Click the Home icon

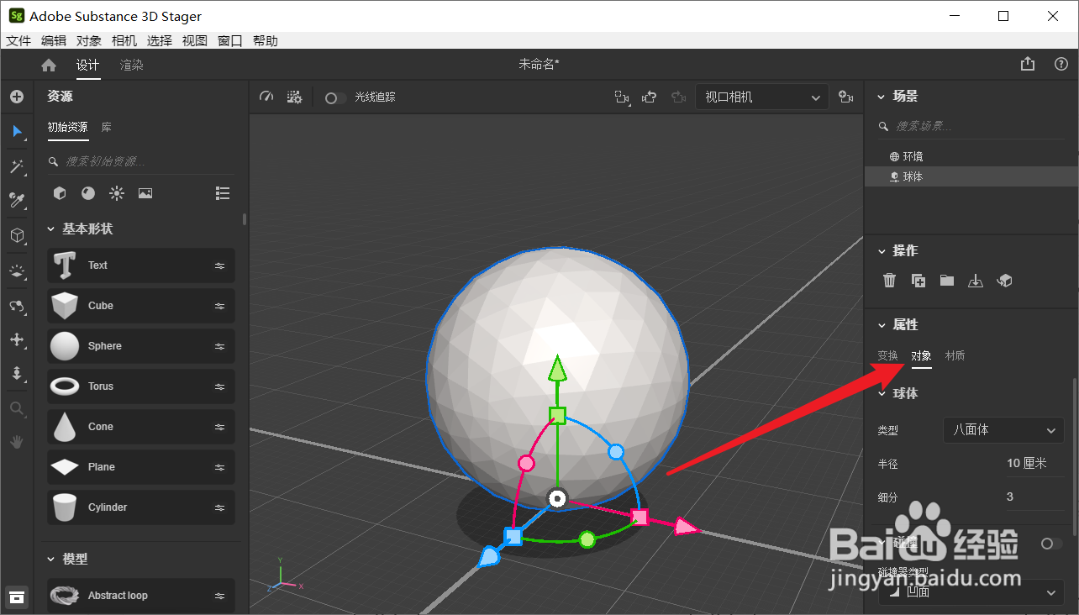coord(49,65)
